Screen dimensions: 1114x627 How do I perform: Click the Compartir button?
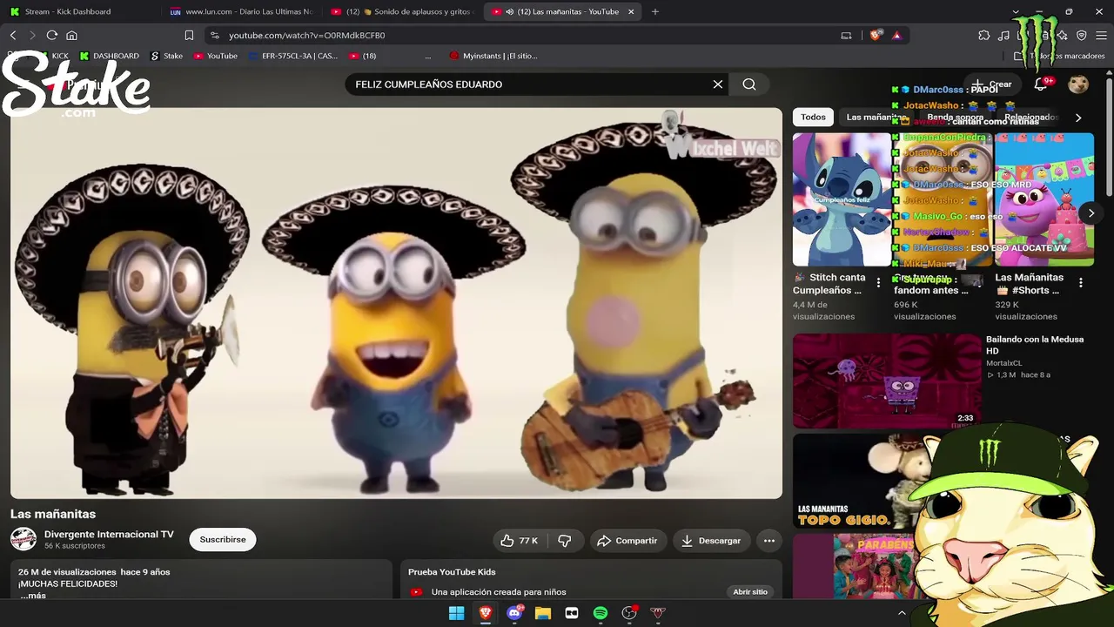(627, 541)
